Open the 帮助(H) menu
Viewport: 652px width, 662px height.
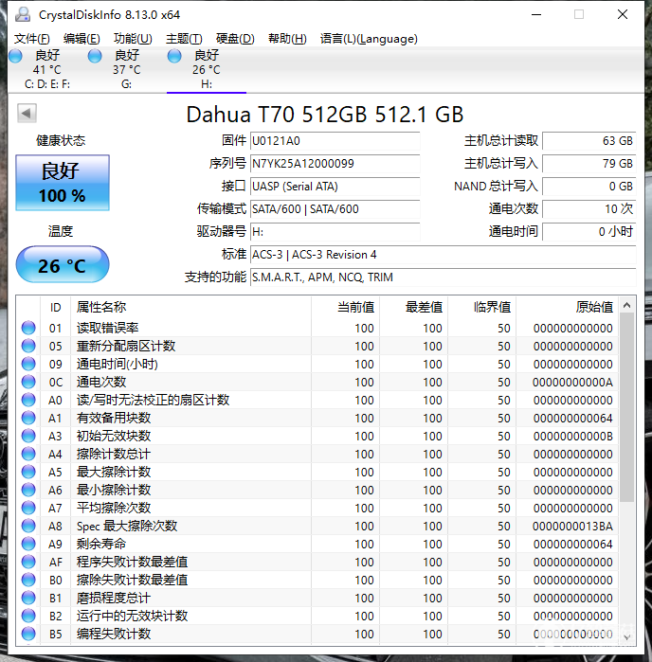[x=287, y=39]
